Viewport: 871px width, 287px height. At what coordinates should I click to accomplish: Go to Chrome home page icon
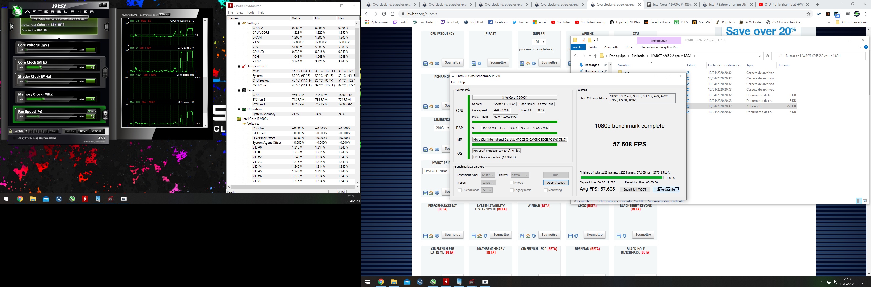392,14
